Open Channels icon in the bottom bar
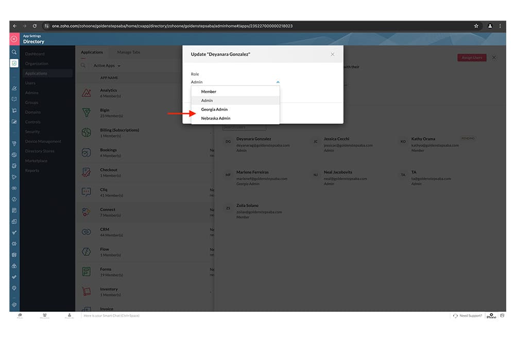This screenshot has height=339, width=515. click(x=45, y=315)
